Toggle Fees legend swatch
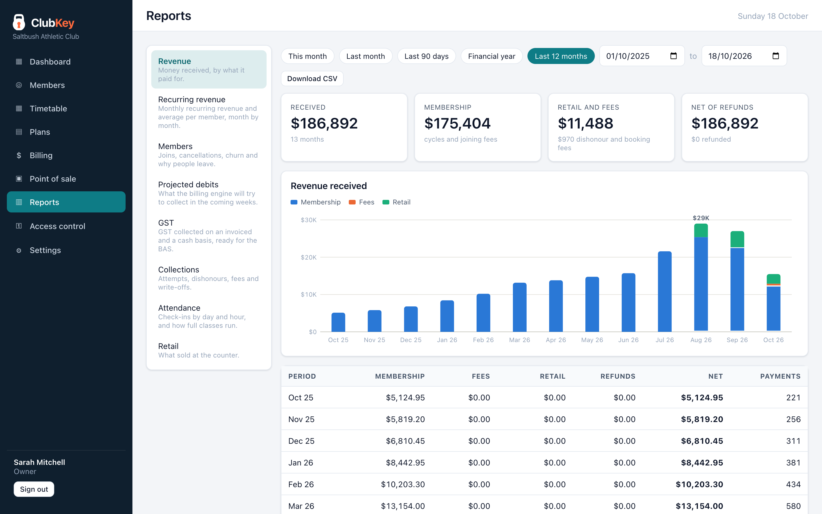 (x=352, y=202)
